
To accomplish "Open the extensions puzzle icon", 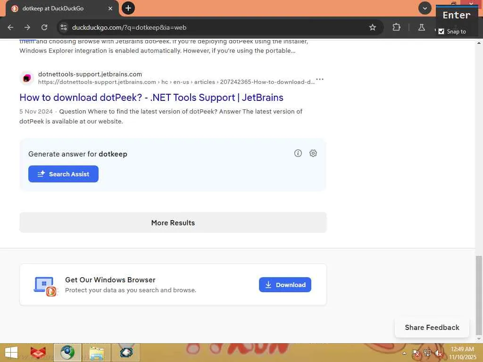I will [396, 27].
